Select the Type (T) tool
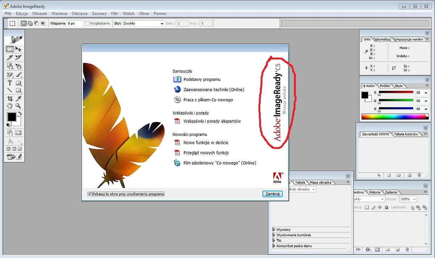This screenshot has width=435, height=258. tap(10, 83)
